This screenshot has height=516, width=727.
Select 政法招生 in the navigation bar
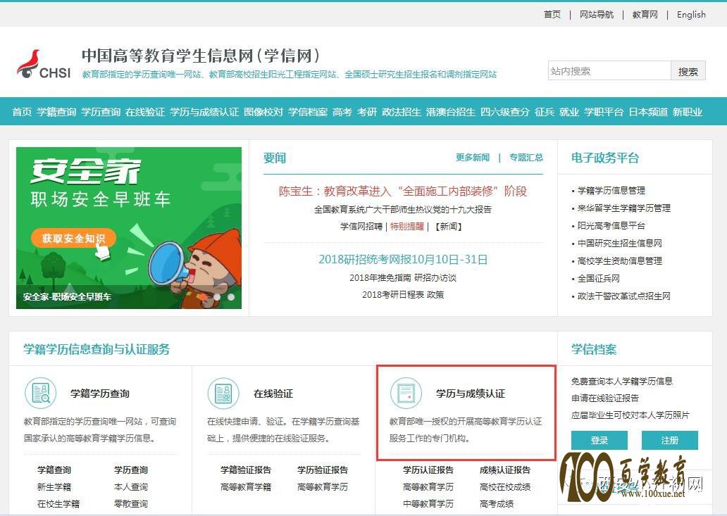coord(402,112)
